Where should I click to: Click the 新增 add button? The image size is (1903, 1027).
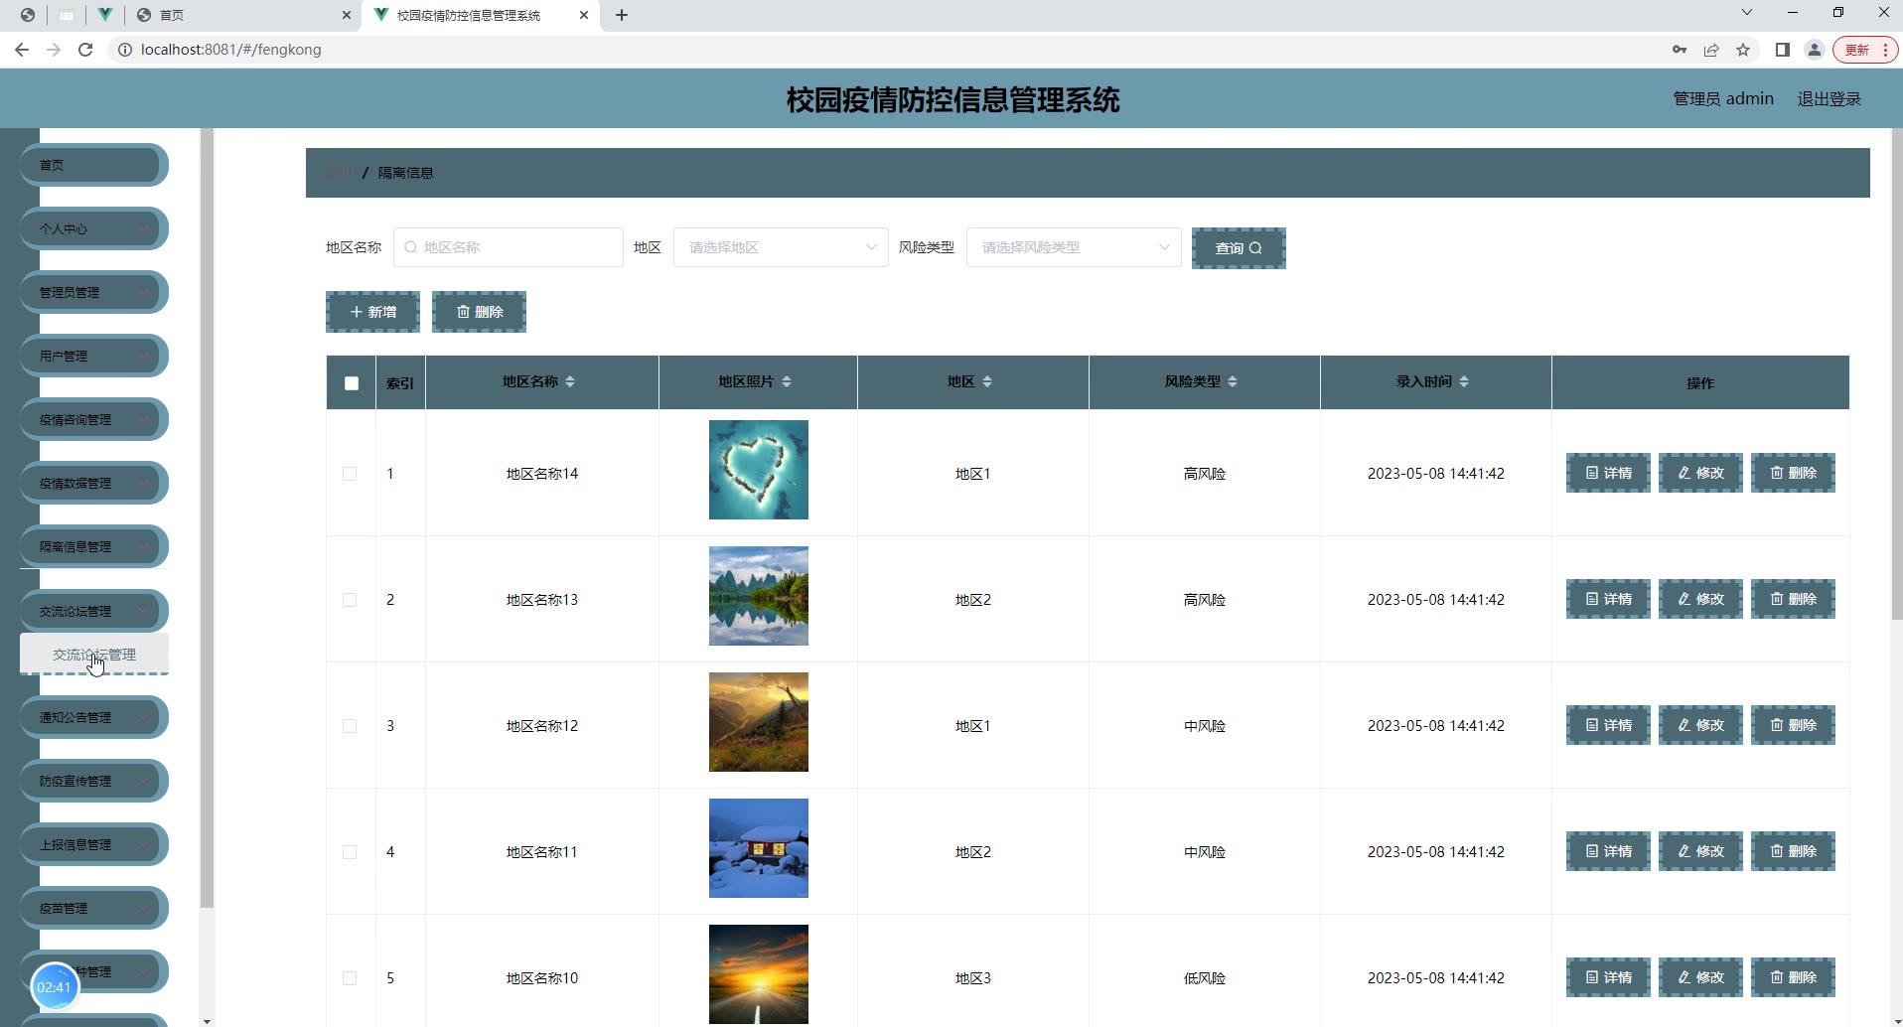tap(372, 312)
